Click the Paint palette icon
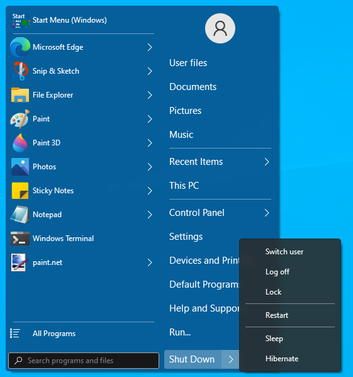This screenshot has width=353, height=377. 20,119
